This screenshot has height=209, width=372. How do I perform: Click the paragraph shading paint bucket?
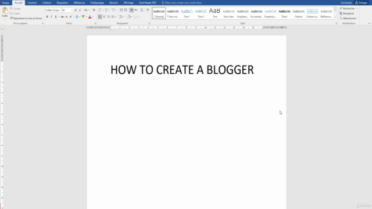tap(129, 17)
